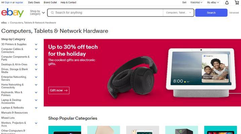Open the Advanced search link
This screenshot has width=241, height=134.
(x=234, y=13)
